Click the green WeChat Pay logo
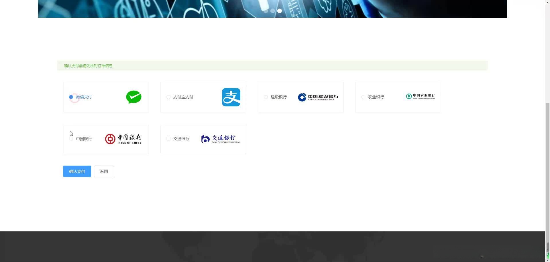The width and height of the screenshot is (550, 262). [134, 97]
